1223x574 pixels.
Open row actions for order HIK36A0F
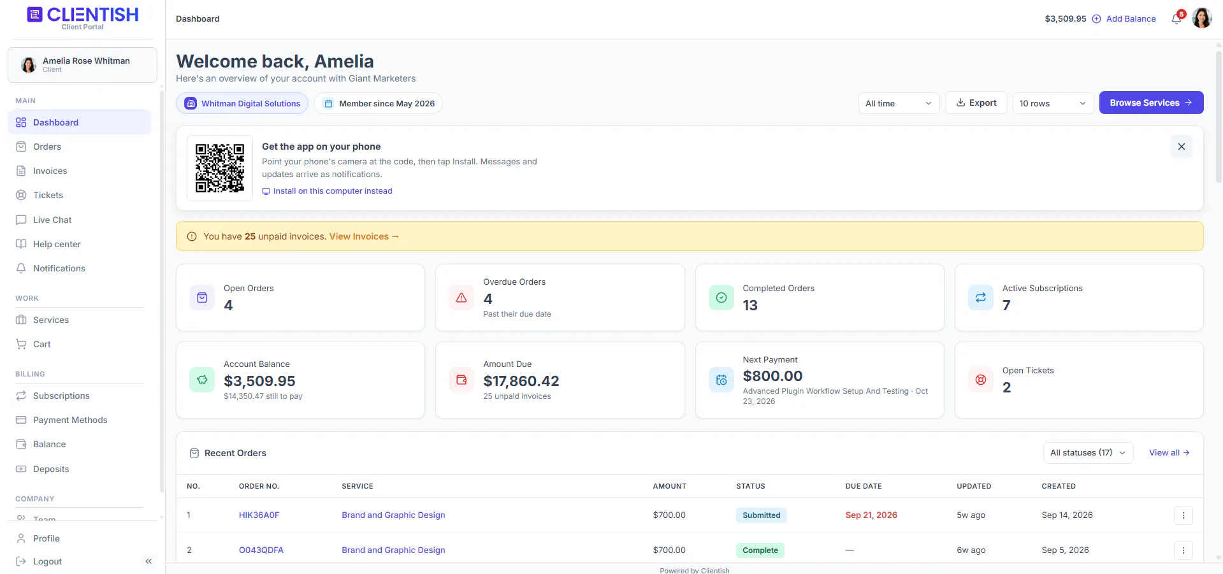pos(1183,515)
